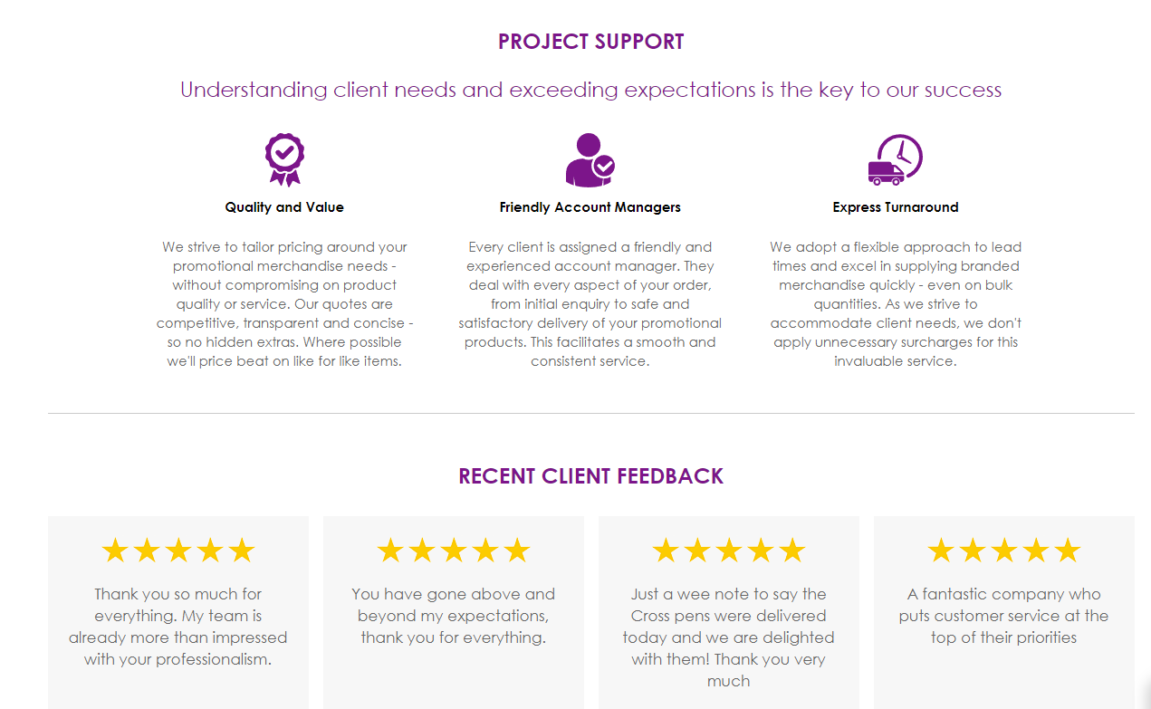1151x709 pixels.
Task: Click the Quality and Value ribbon badge icon
Action: point(284,159)
